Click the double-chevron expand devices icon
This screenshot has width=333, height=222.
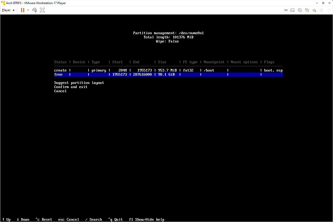click(x=286, y=10)
